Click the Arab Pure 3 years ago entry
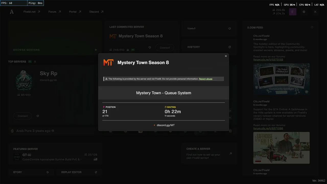Image resolution: width=327 pixels, height=184 pixels. [35, 131]
